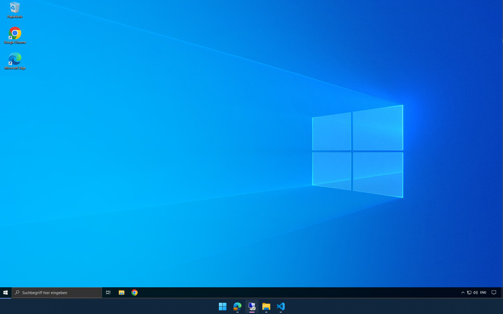The height and width of the screenshot is (314, 503).
Task: Open the volume control speaker icon
Action: click(475, 293)
